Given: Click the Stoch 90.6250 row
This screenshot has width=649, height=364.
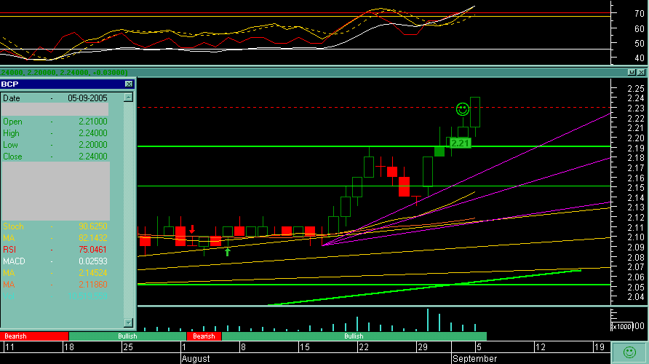Looking at the screenshot, I should (x=55, y=226).
